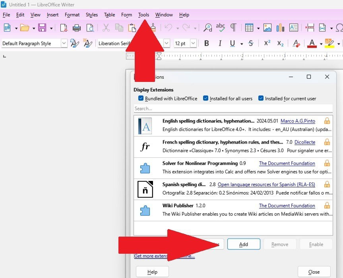Open the Format menu
This screenshot has width=343, height=278.
pyautogui.click(x=72, y=15)
